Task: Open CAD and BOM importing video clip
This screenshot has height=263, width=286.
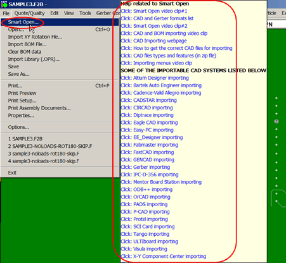Action: [164, 34]
